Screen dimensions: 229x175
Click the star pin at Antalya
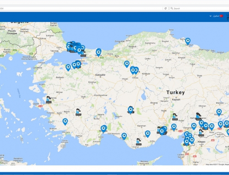click(x=104, y=128)
